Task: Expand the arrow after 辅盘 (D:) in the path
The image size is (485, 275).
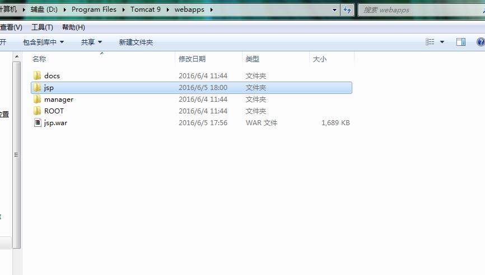Action: pos(64,10)
